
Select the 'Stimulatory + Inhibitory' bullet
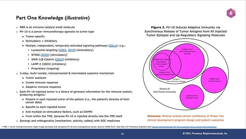click(41, 41)
